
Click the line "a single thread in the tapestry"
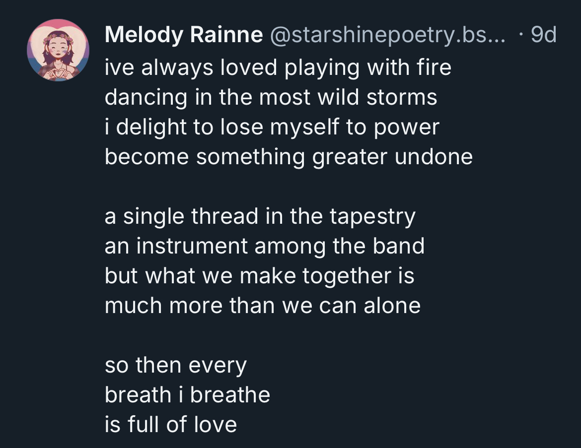(260, 216)
